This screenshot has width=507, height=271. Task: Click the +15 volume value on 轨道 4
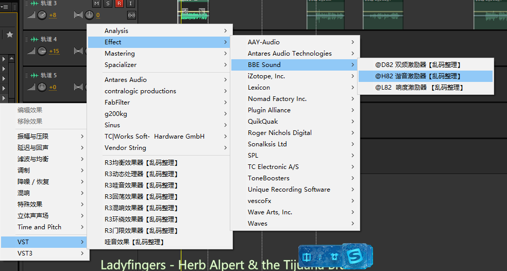point(54,51)
